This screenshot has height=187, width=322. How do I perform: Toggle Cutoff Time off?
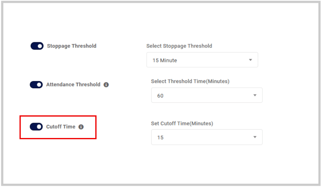[x=36, y=127]
